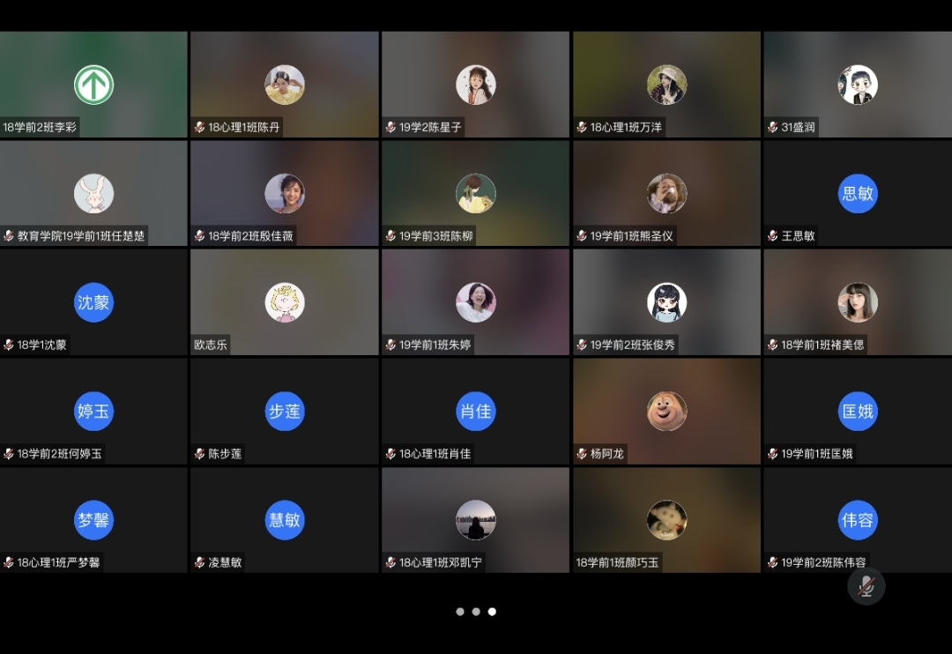This screenshot has width=952, height=654.
Task: Click the blue 思敏 avatar circle
Action: click(x=858, y=193)
